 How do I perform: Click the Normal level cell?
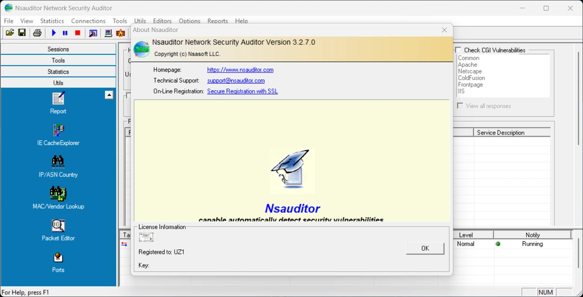click(465, 244)
